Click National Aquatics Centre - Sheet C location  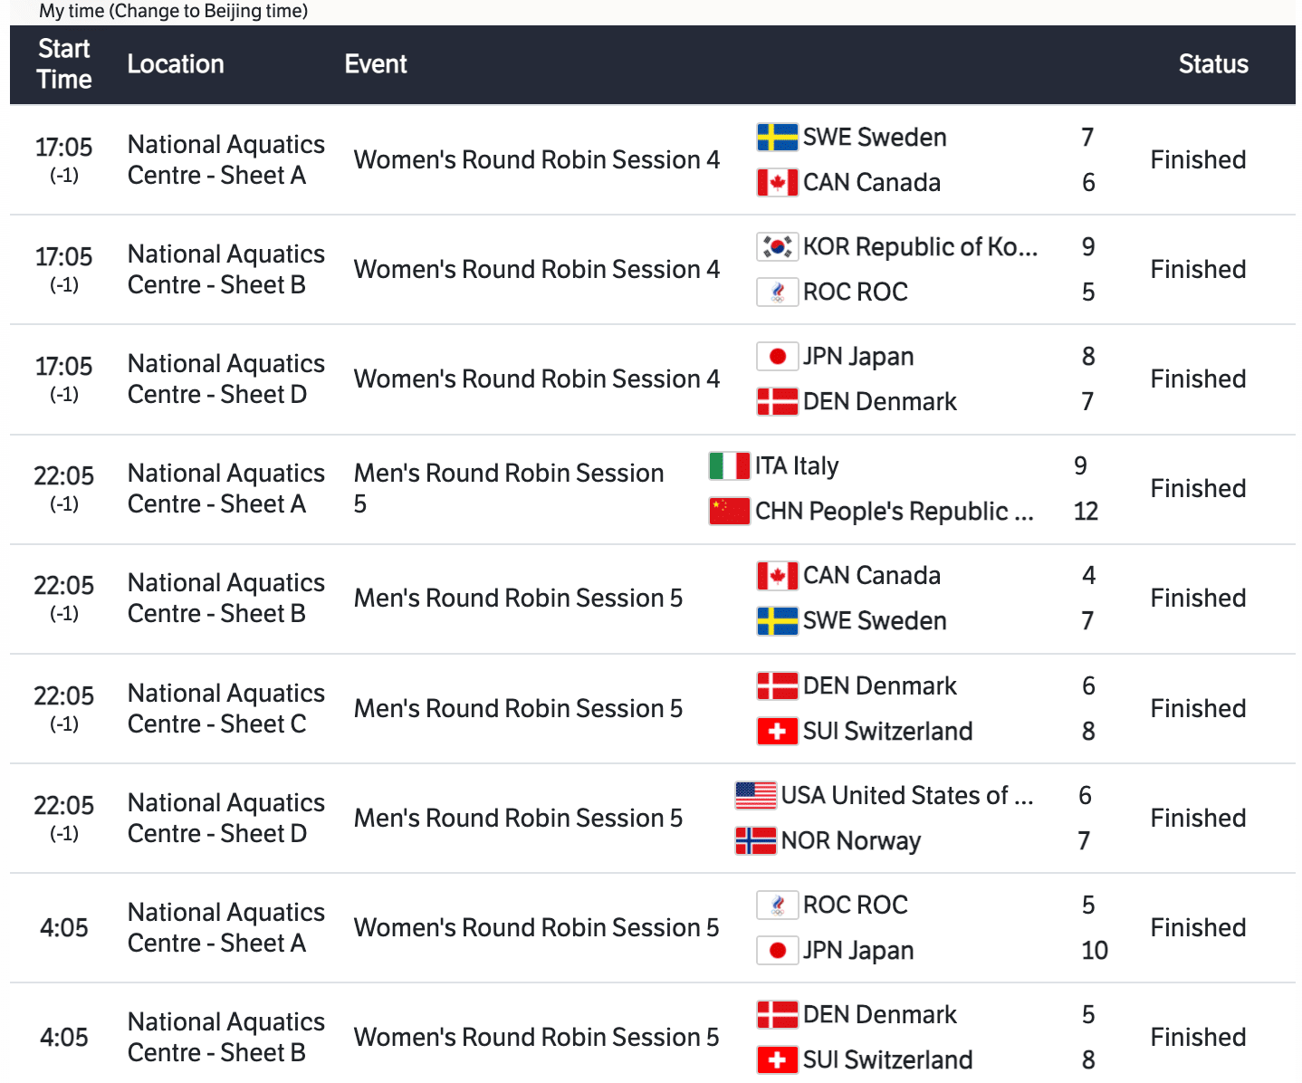coord(225,709)
